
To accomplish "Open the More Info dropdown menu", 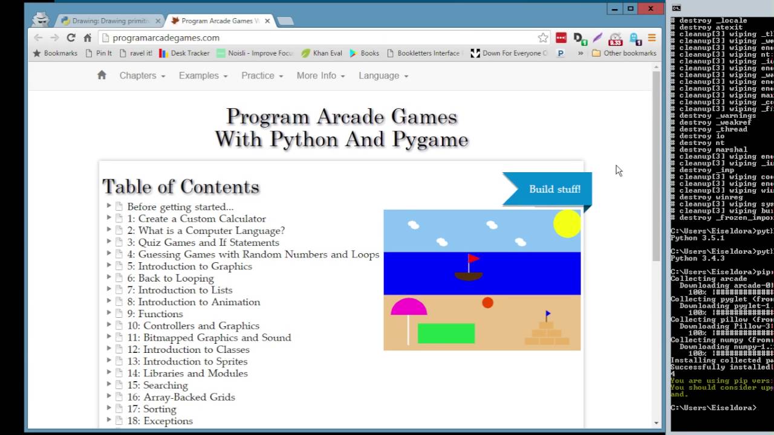I will point(320,76).
